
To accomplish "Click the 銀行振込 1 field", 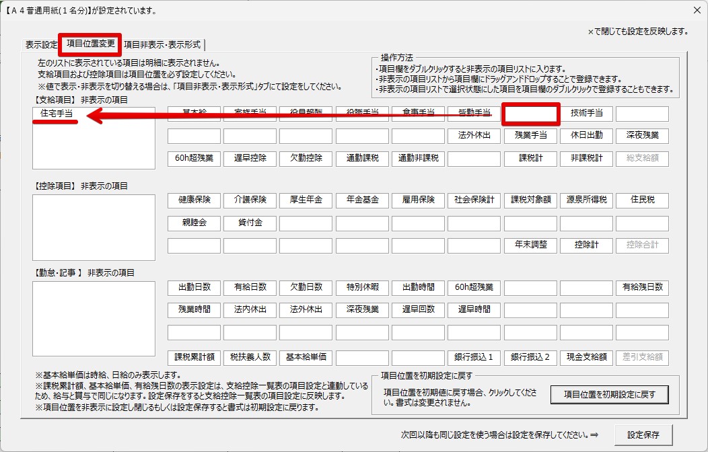I will (x=474, y=357).
